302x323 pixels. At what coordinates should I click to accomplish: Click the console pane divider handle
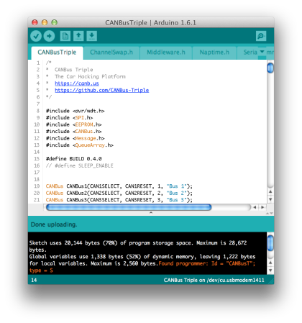click(x=151, y=213)
